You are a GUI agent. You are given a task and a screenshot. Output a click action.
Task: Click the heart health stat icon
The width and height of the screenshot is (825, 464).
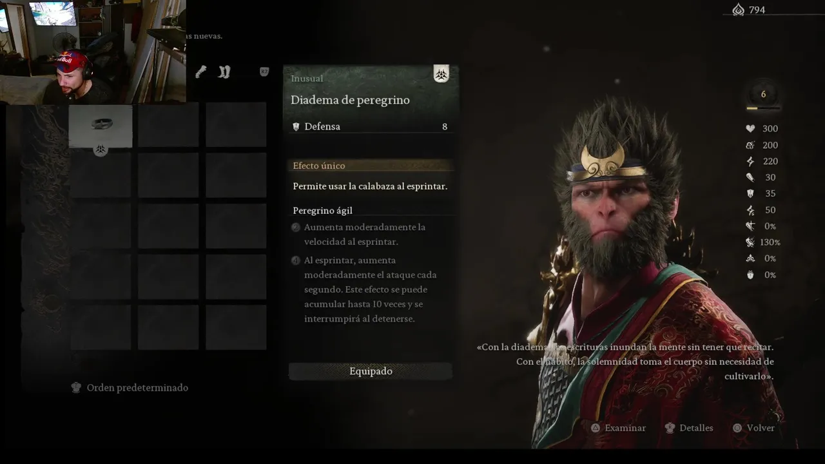click(x=750, y=129)
